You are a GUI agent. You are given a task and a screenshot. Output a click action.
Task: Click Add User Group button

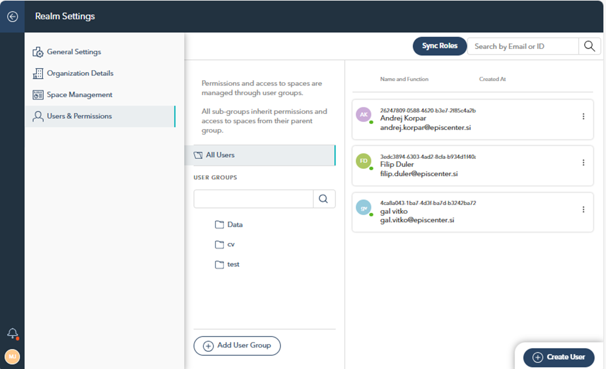(x=237, y=346)
